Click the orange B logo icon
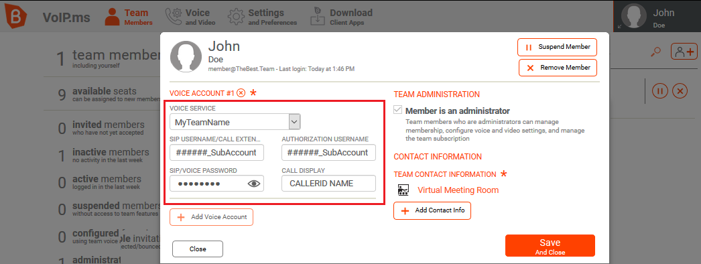The height and width of the screenshot is (264, 701). click(x=15, y=16)
